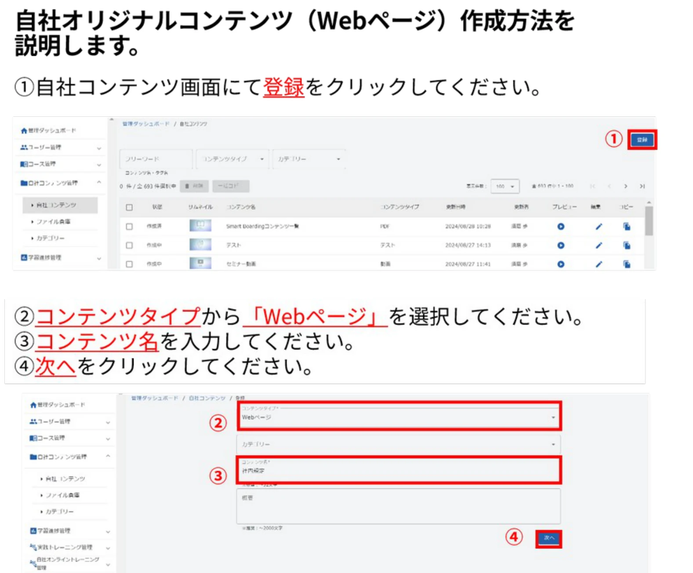Click 管理ダッシュボード breadcrumb in registration screen
The height and width of the screenshot is (573, 693).
click(x=155, y=398)
